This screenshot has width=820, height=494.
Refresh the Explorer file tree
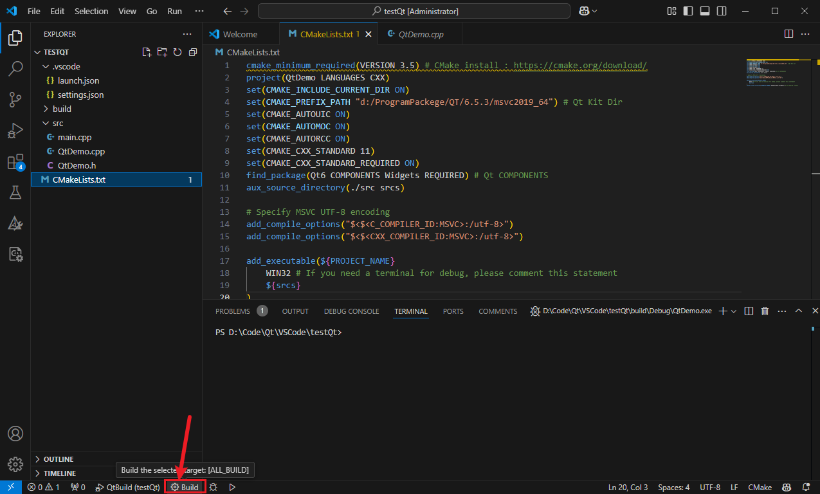coord(178,52)
